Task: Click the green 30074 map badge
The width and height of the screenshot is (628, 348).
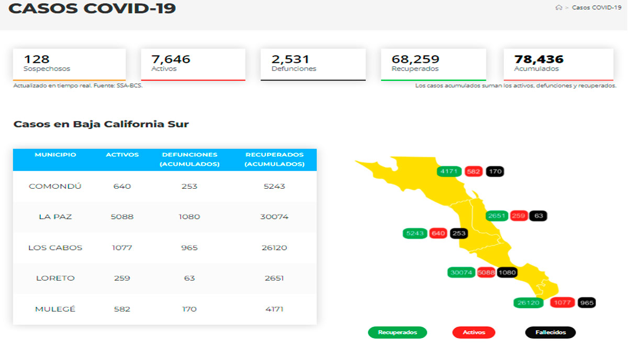Action: [462, 272]
